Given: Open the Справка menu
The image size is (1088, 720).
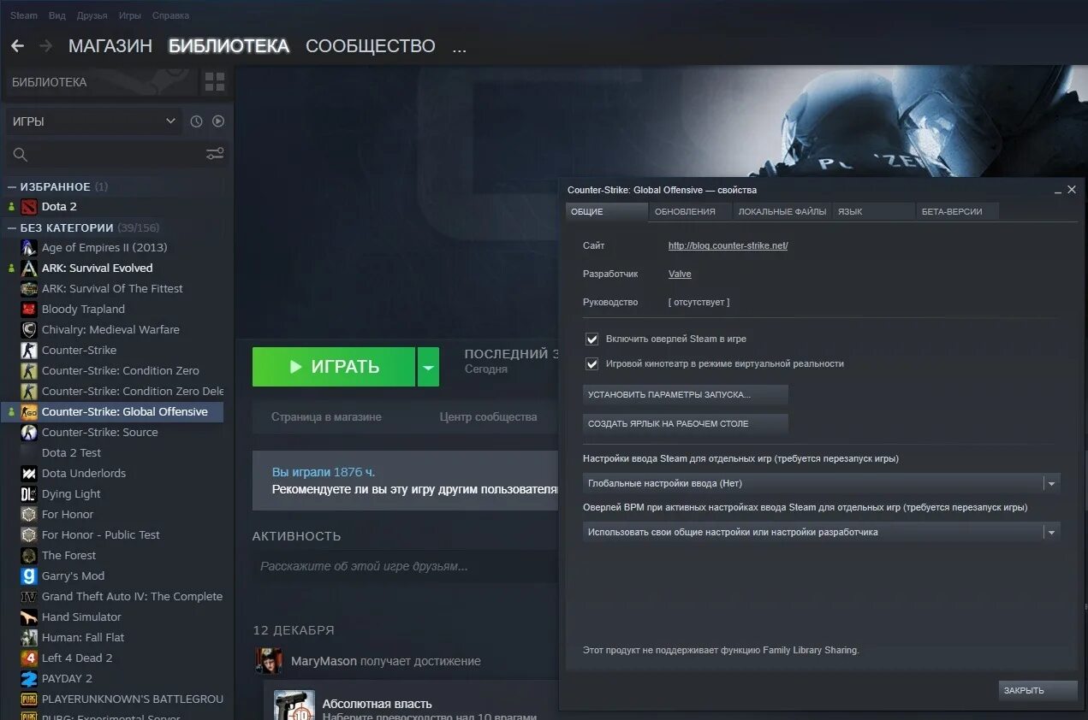Looking at the screenshot, I should 171,15.
